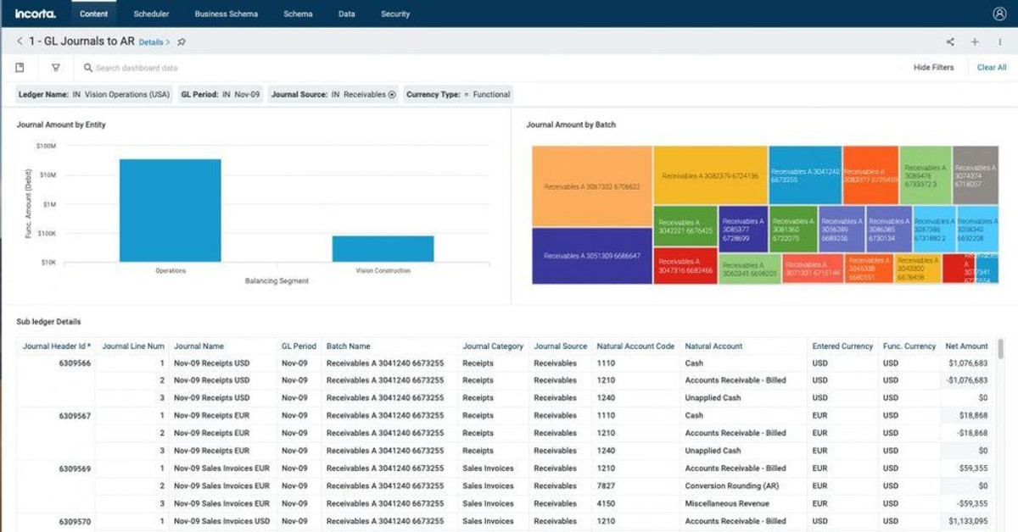1018x532 pixels.
Task: Click natural account code 7827 cell
Action: click(606, 486)
